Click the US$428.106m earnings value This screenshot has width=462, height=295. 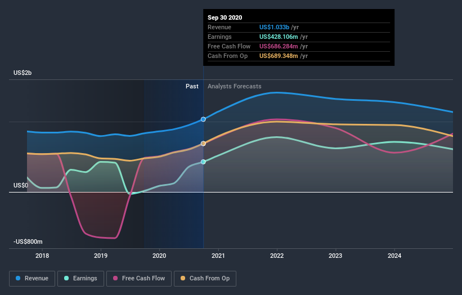(x=279, y=37)
